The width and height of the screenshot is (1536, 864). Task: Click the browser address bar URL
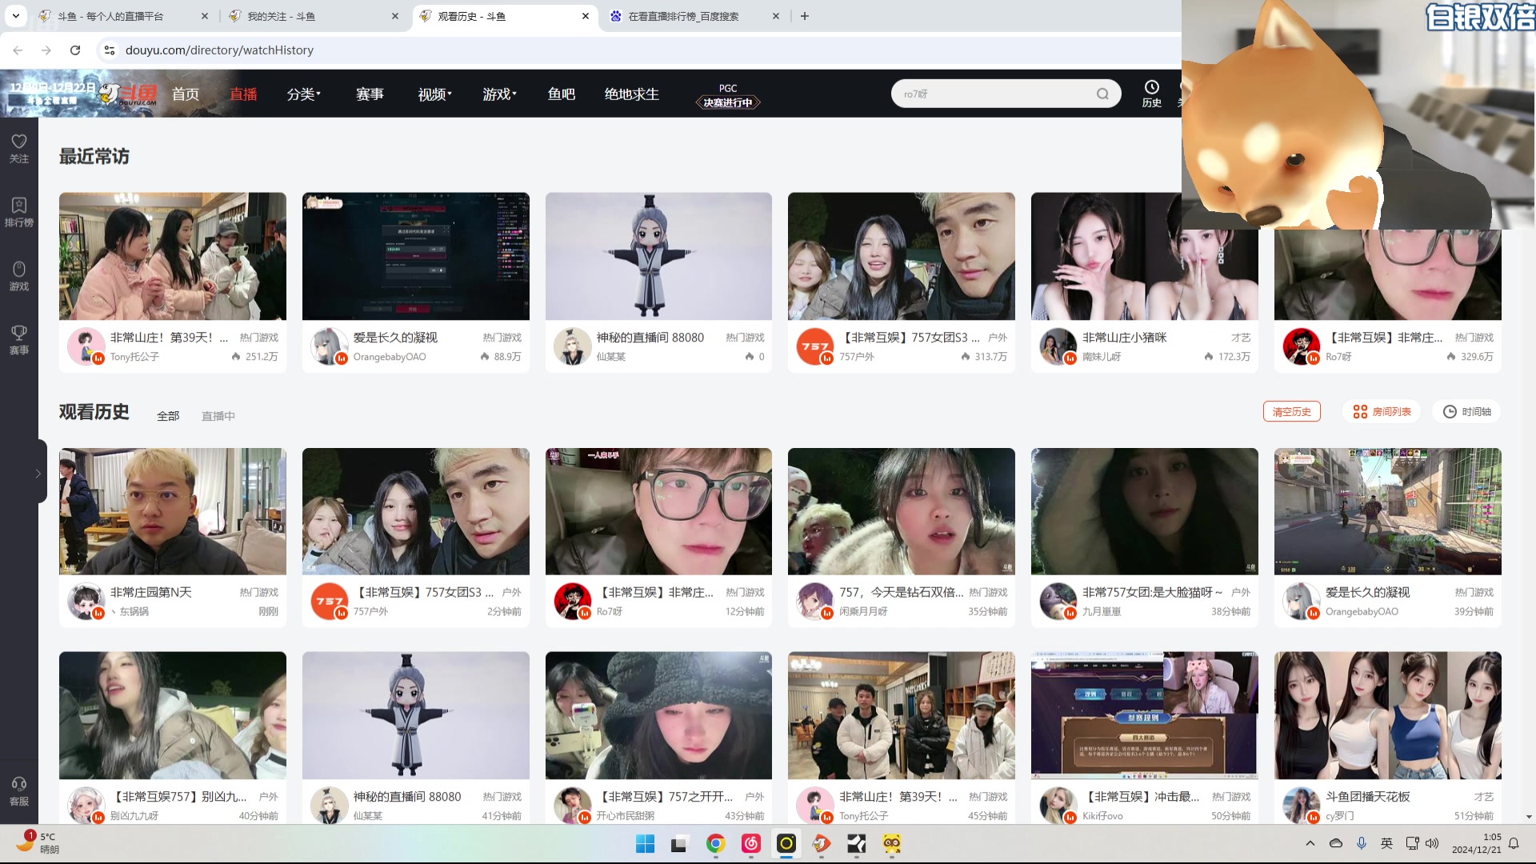[219, 50]
